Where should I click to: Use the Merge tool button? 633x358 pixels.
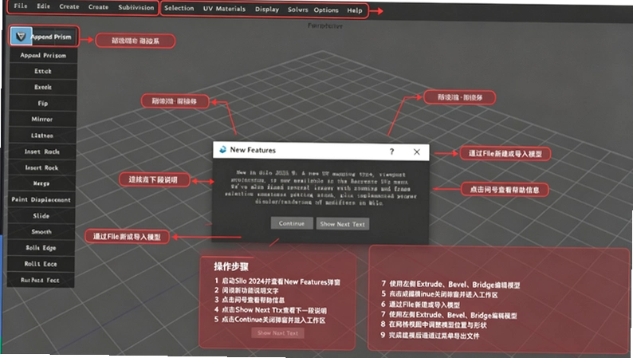coord(41,183)
